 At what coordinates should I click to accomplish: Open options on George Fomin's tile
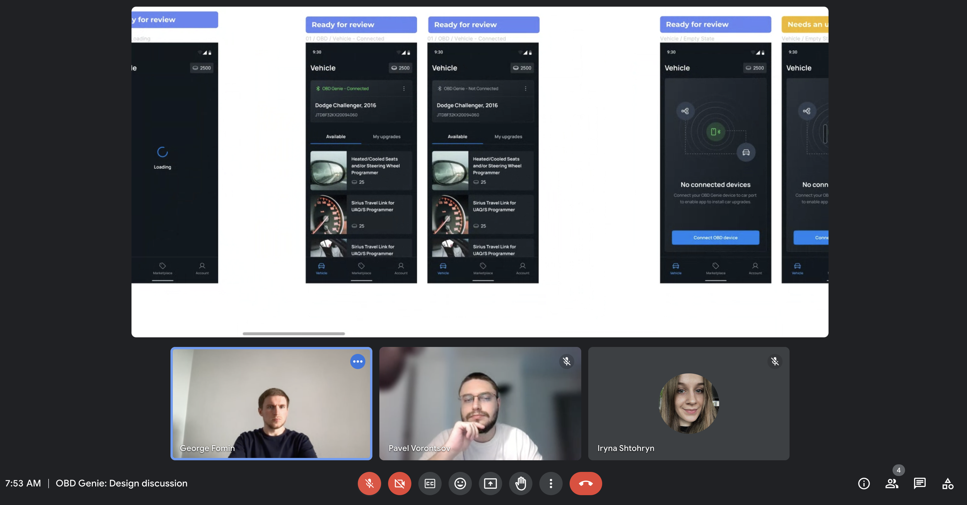[x=358, y=362]
